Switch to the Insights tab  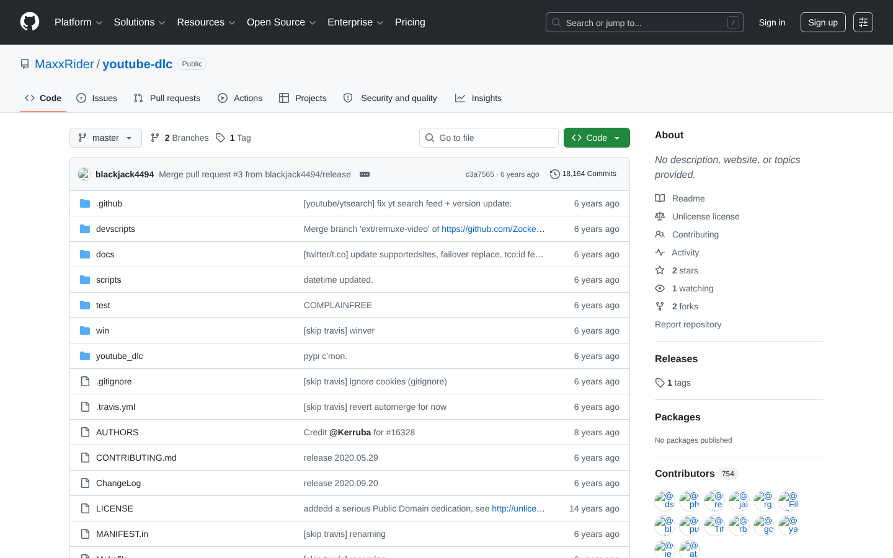pyautogui.click(x=478, y=98)
